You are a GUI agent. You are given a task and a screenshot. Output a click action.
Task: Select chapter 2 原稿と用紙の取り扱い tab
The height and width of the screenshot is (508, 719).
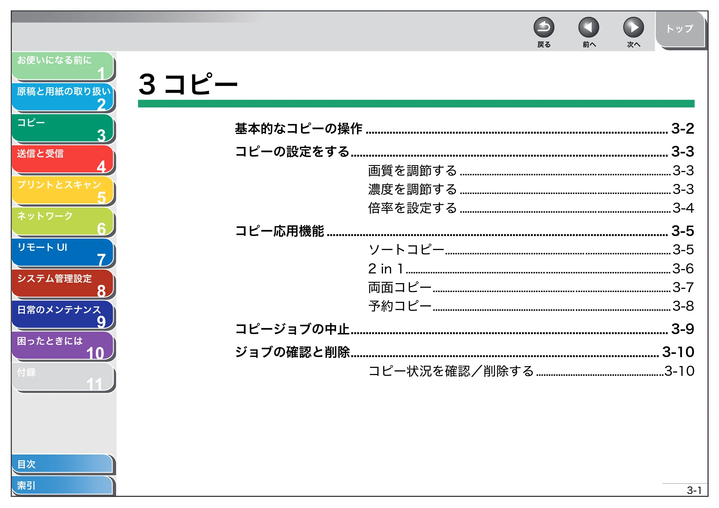click(x=63, y=97)
